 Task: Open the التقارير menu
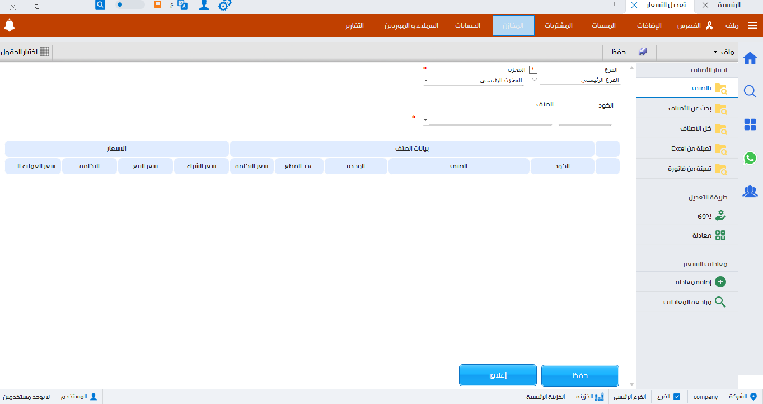(354, 26)
